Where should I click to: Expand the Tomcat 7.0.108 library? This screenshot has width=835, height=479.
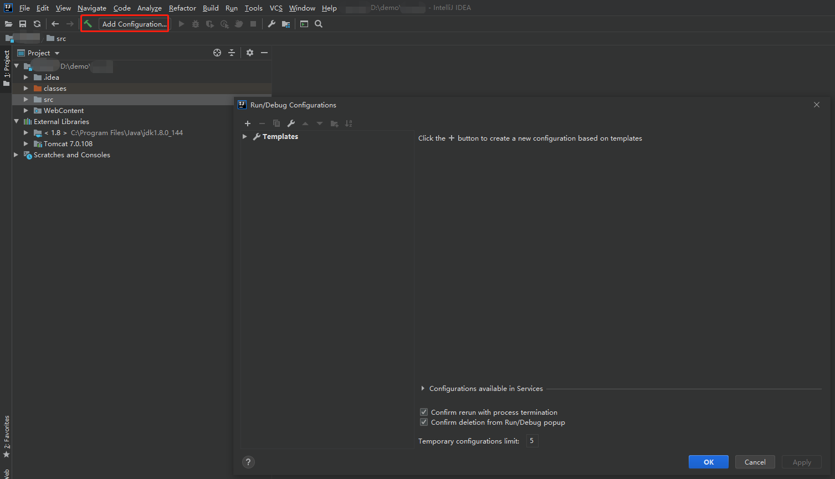tap(26, 143)
